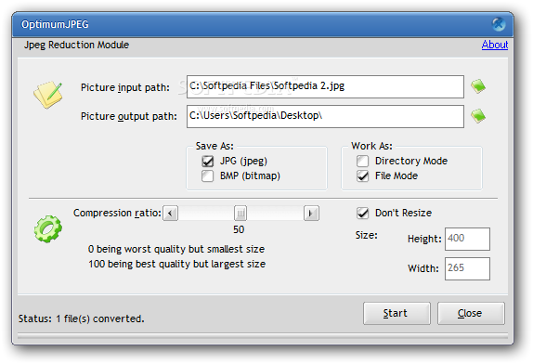Viewport: 533px width, 364px height.
Task: Click the 'Compression ratio:' label
Action: tap(117, 213)
